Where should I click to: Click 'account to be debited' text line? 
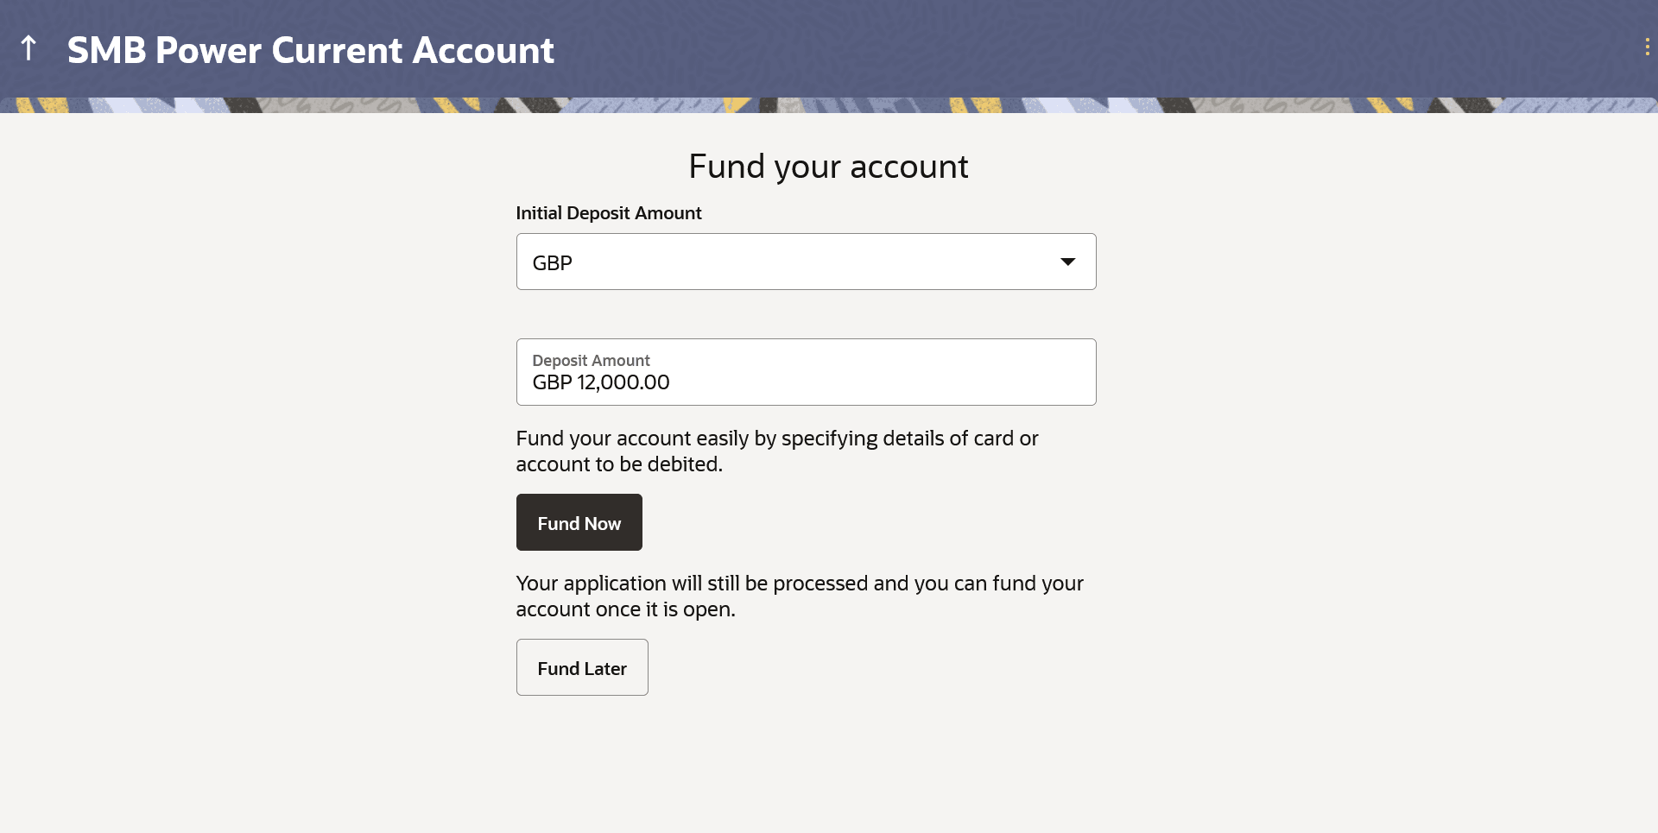tap(618, 464)
